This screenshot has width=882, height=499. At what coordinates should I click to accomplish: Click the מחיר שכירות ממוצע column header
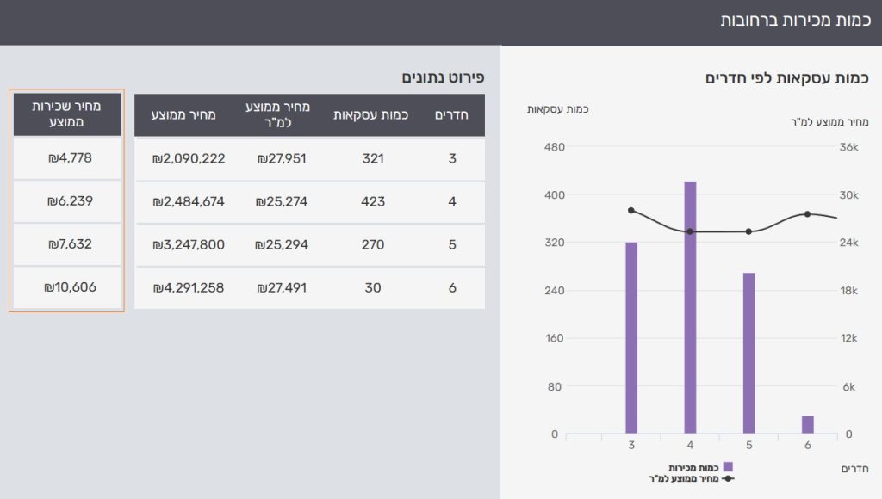click(x=66, y=114)
